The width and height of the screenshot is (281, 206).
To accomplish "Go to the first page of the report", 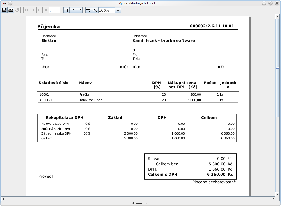I will [27, 10].
